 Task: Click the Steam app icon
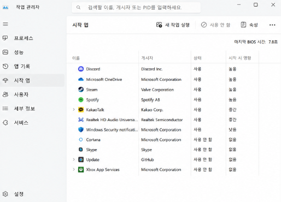81,90
